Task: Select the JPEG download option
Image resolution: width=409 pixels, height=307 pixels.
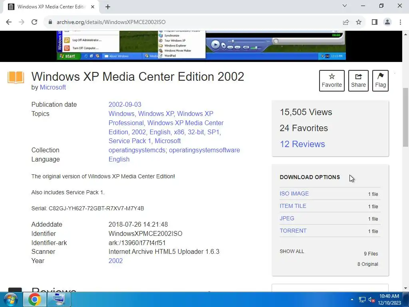Action: pos(287,218)
